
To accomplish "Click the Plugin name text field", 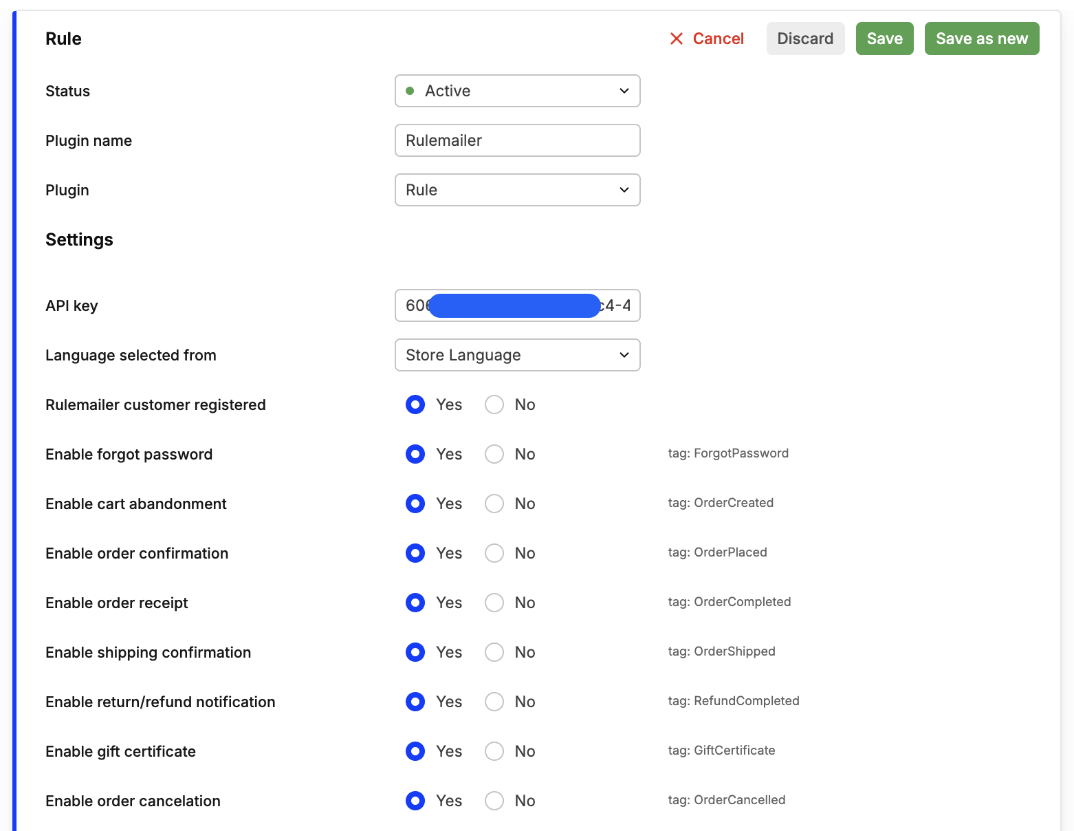I will [517, 140].
